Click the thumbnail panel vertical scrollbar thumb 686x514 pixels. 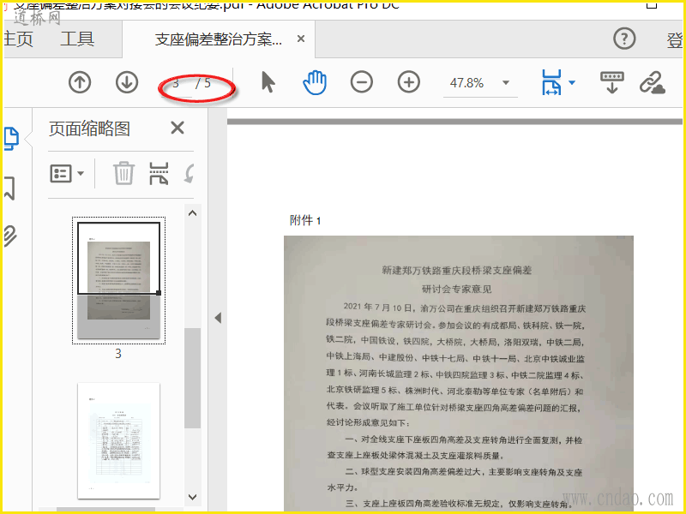tap(192, 378)
